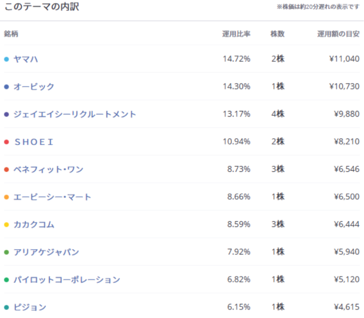
Task: Select the パイロットコーポレーション link
Action: coord(67,279)
